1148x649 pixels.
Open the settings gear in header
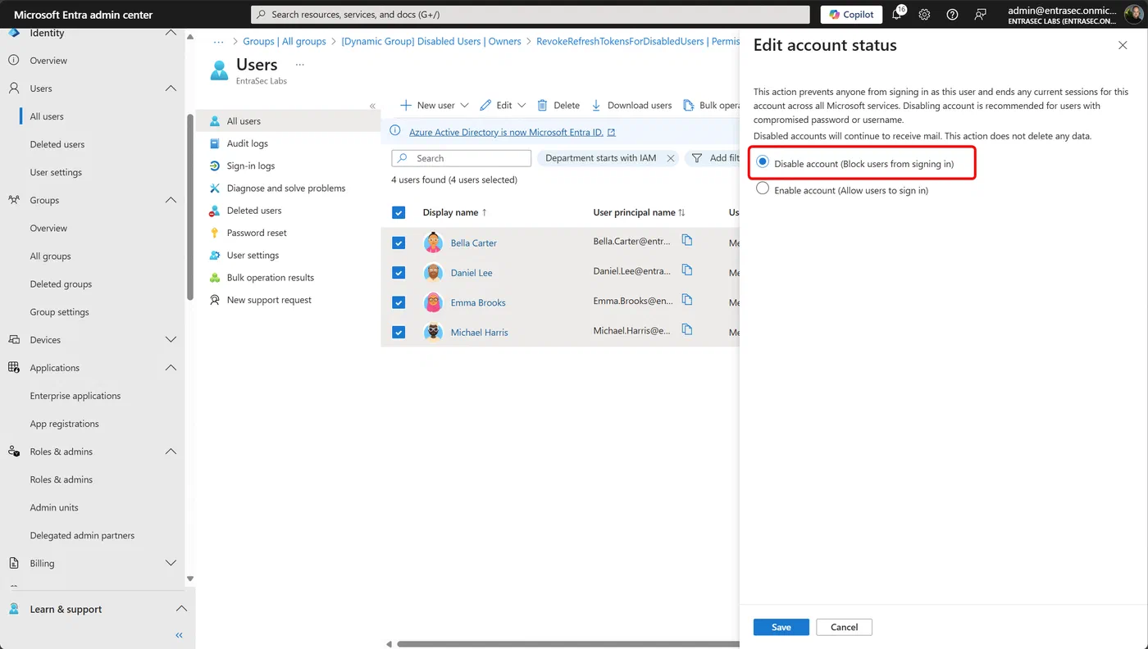[x=924, y=15]
